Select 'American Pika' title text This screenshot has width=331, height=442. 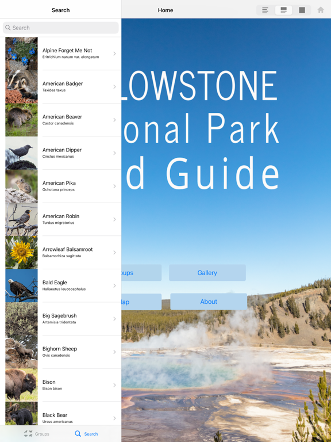tap(59, 183)
